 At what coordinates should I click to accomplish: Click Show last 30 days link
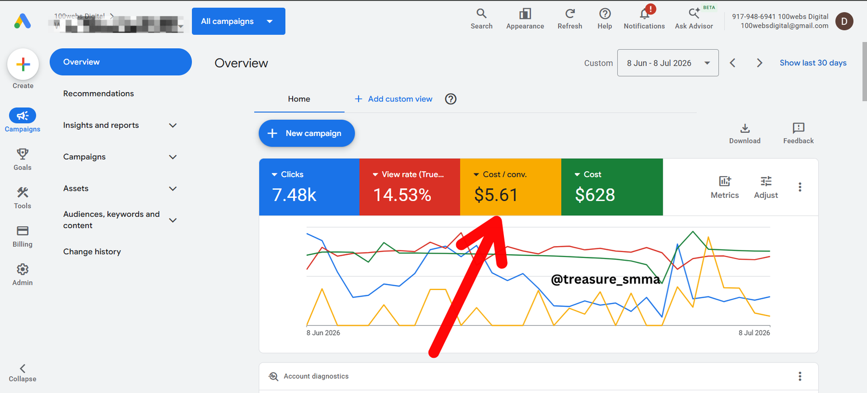[813, 63]
